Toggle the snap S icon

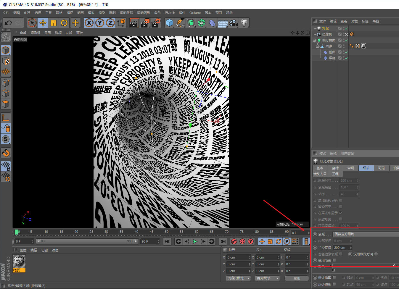pyautogui.click(x=6, y=139)
